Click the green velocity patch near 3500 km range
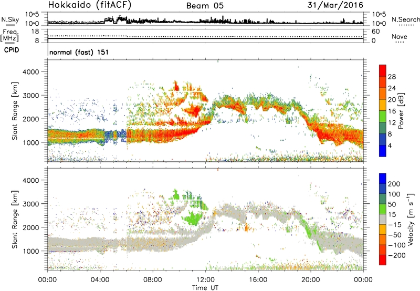 176,194
